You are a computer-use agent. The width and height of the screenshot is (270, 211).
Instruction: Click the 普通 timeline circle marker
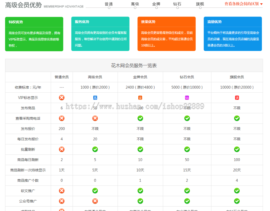click(x=109, y=8)
